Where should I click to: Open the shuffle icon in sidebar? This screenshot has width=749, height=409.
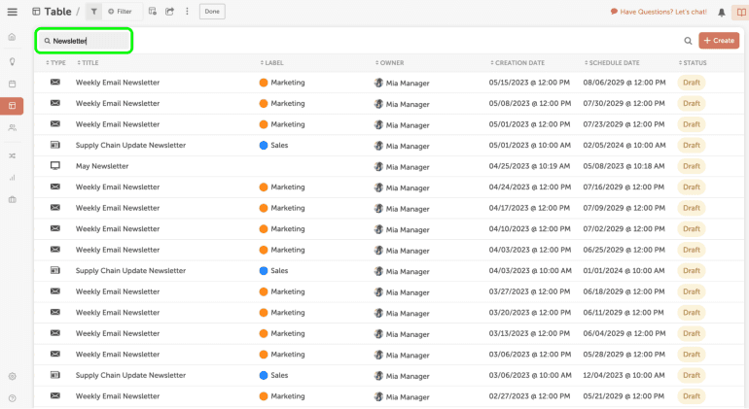coord(12,154)
